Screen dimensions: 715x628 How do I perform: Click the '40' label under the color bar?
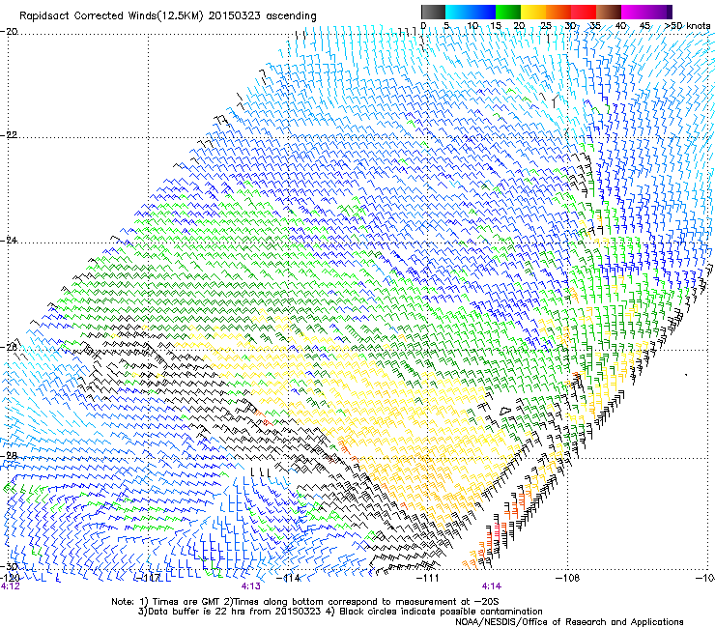point(620,26)
